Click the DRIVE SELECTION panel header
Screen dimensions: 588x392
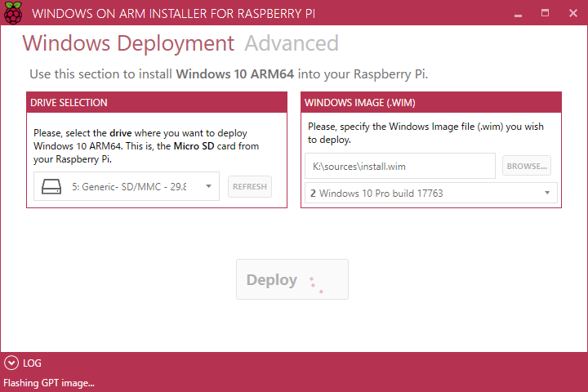click(157, 102)
